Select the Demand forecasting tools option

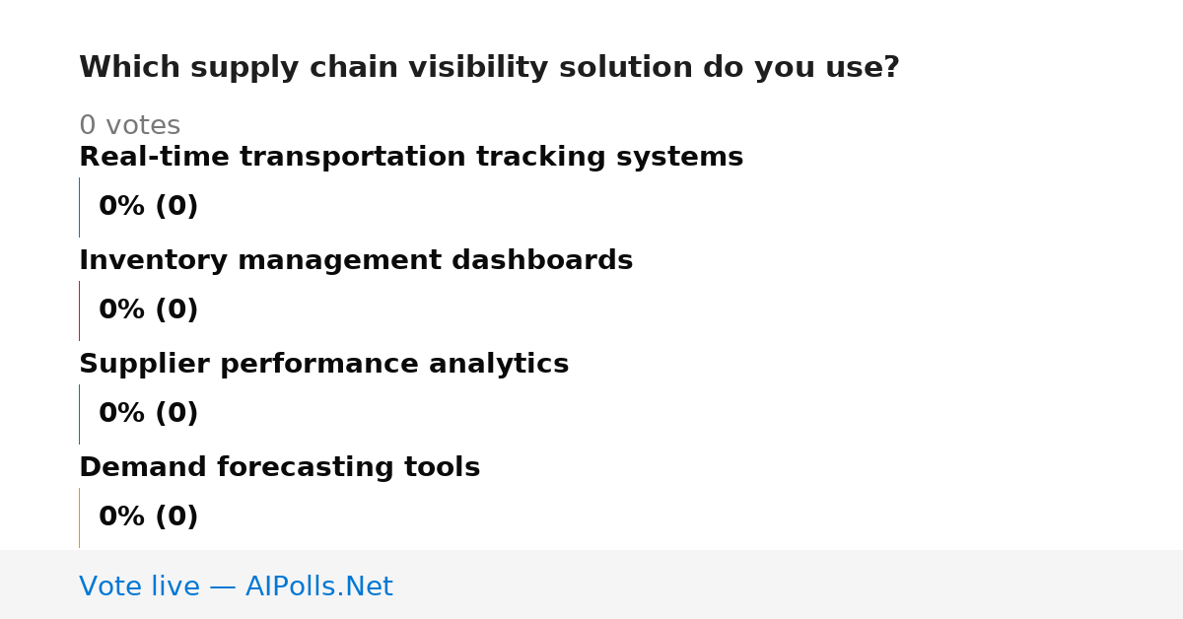pyautogui.click(x=279, y=468)
